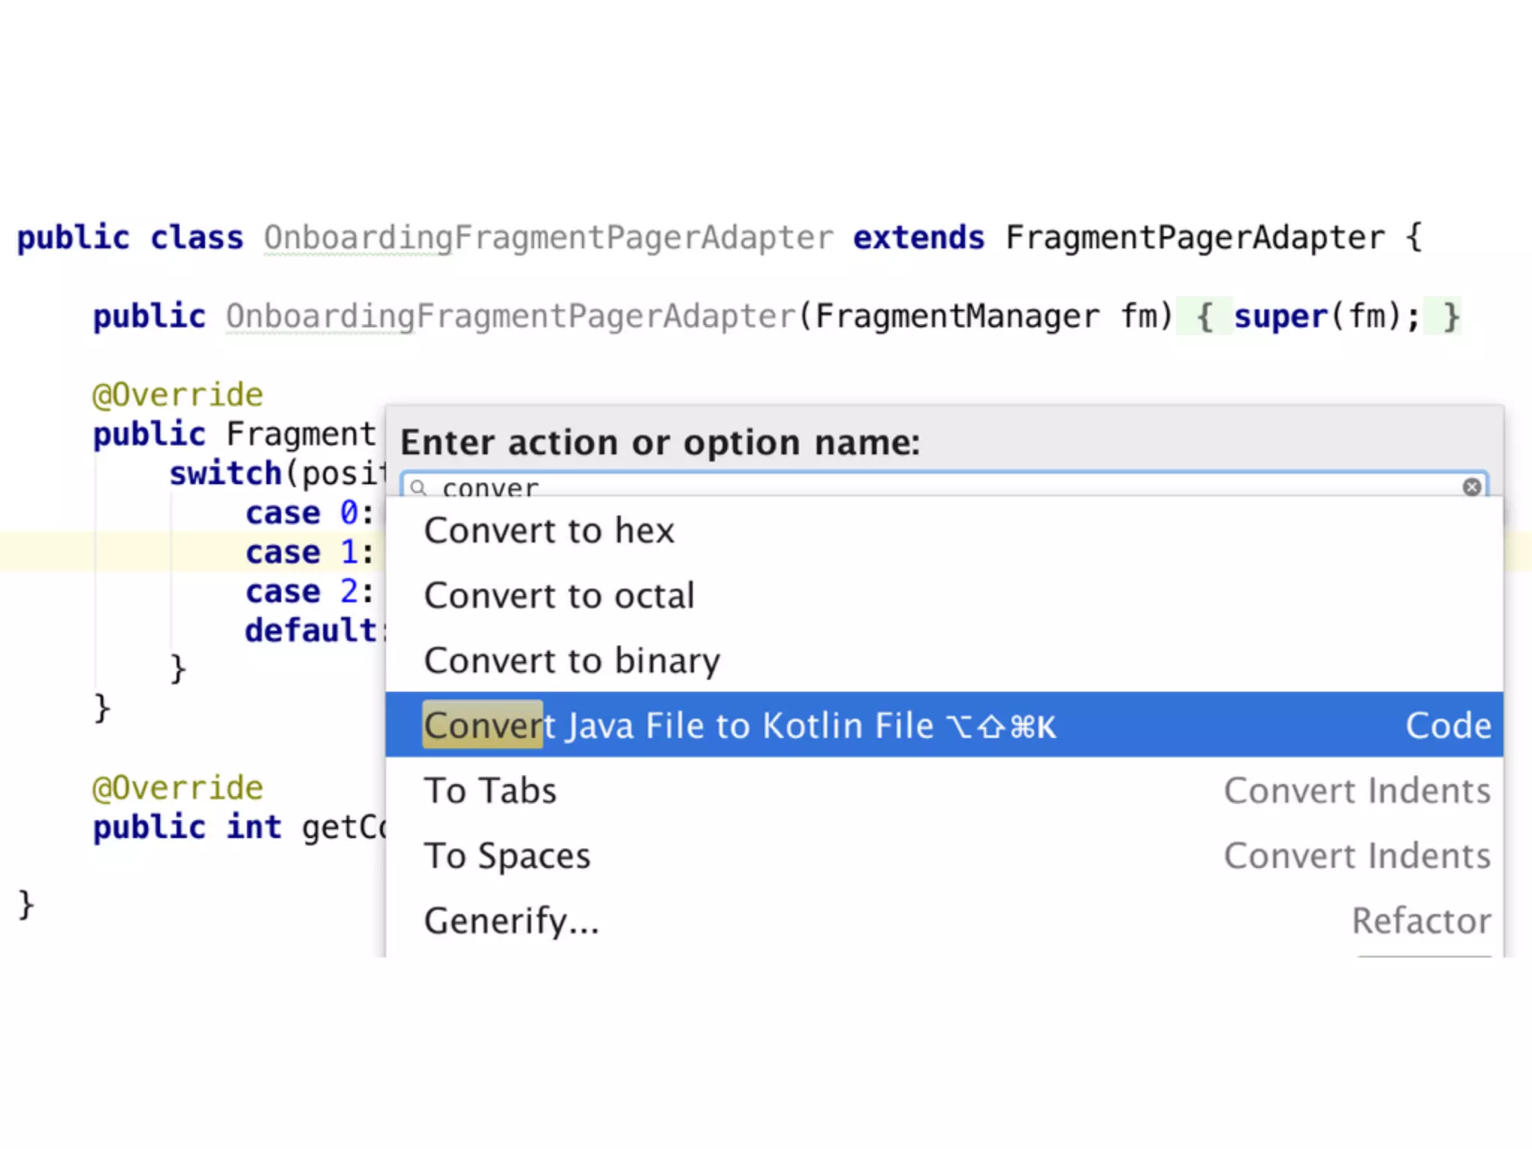Select Convert to hex action

click(549, 530)
